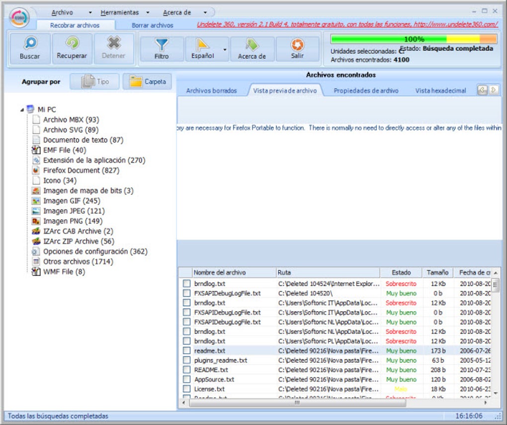Open the Español language dropdown arrow
Image resolution: width=507 pixels, height=425 pixels.
(x=225, y=50)
